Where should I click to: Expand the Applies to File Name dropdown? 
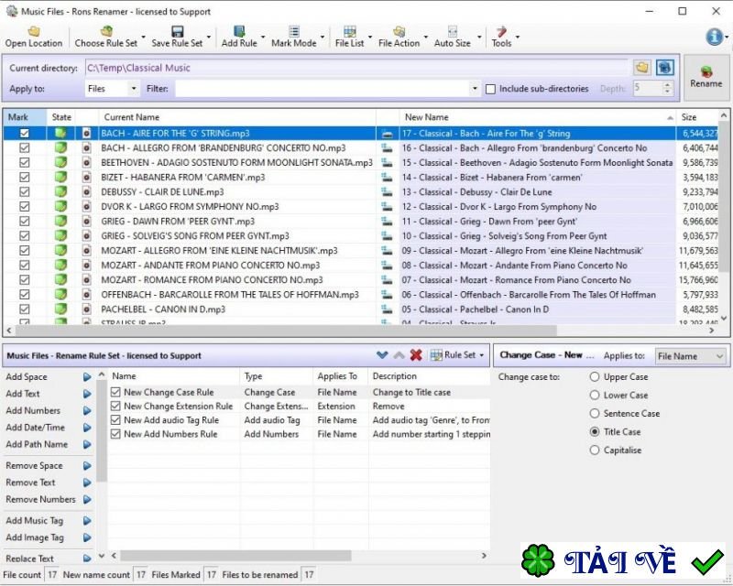[x=689, y=356]
